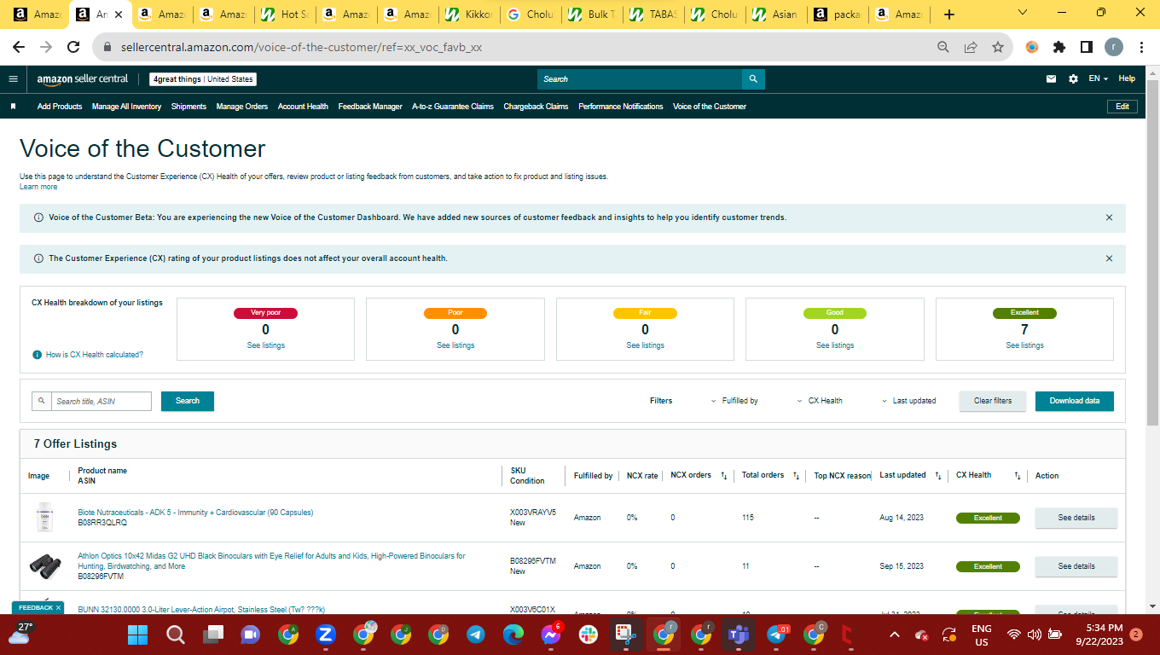The image size is (1160, 655).
Task: Click See details for Athlon Optics Binoculars listing
Action: pyautogui.click(x=1076, y=566)
